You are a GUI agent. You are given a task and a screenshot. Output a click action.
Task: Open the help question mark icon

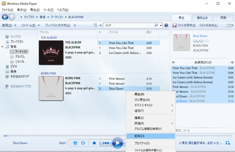(166, 25)
